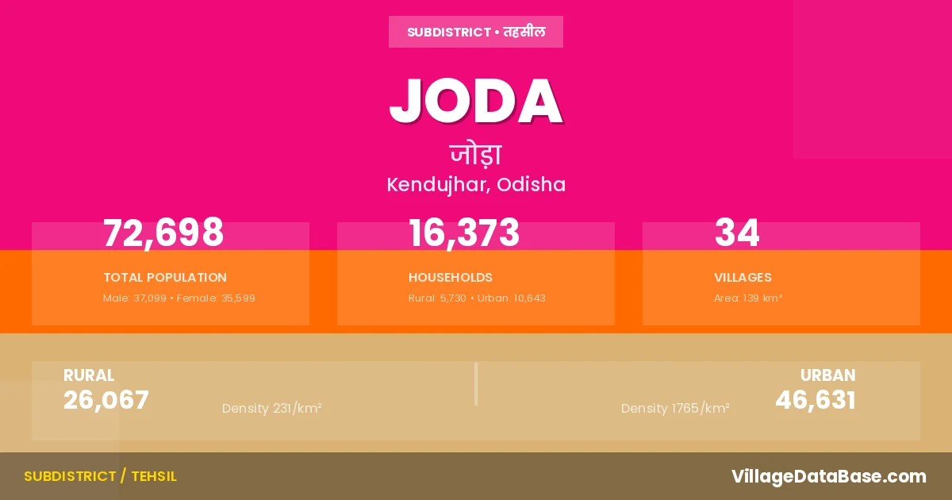Click the SUBDISTRICT • तहसील badge

476,32
